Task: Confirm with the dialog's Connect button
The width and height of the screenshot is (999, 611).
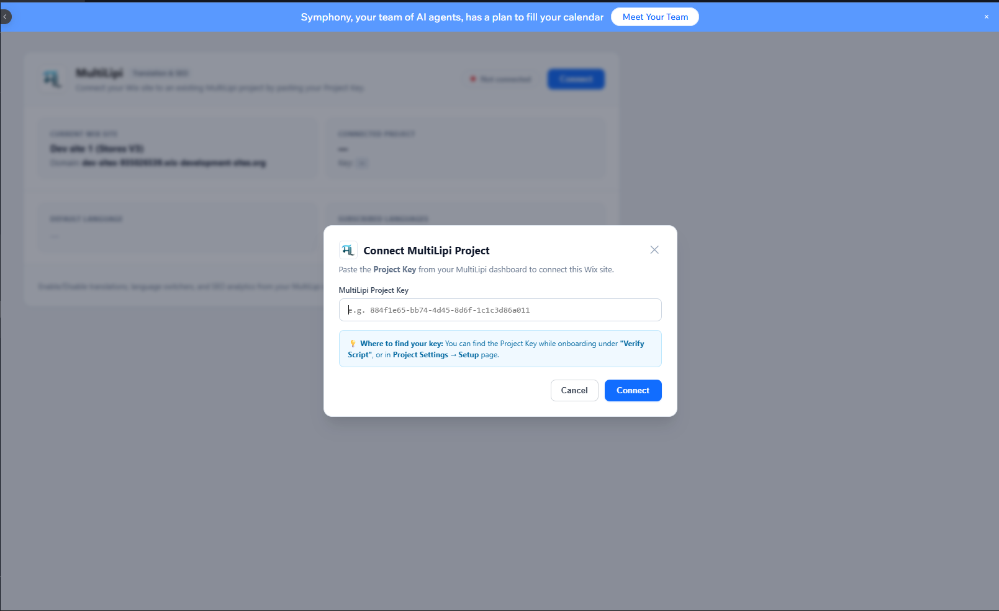Action: click(633, 391)
